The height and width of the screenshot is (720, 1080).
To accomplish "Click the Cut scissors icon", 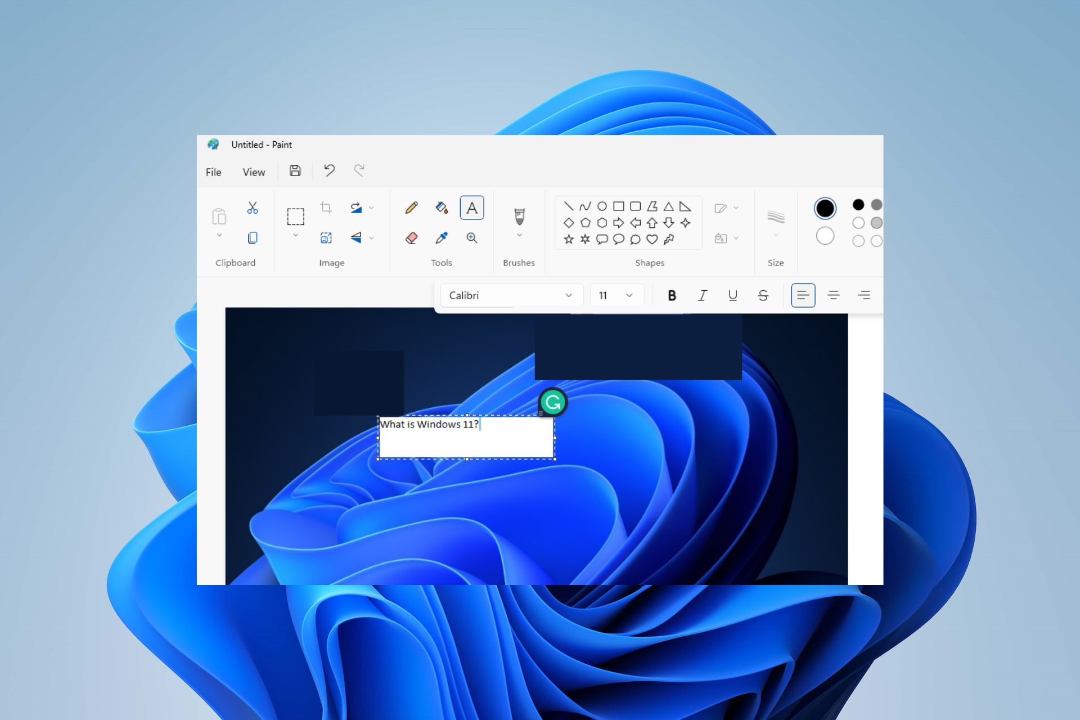I will pos(253,208).
